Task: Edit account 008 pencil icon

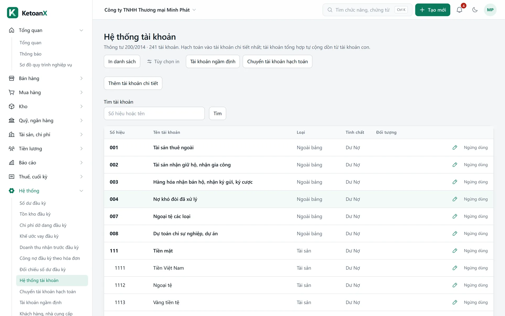Action: coord(455,234)
